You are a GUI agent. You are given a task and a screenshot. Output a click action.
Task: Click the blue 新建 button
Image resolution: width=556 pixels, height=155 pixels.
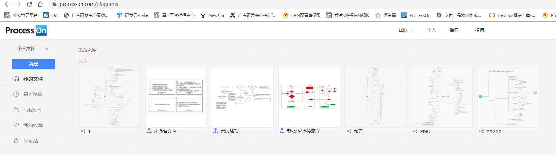point(33,64)
